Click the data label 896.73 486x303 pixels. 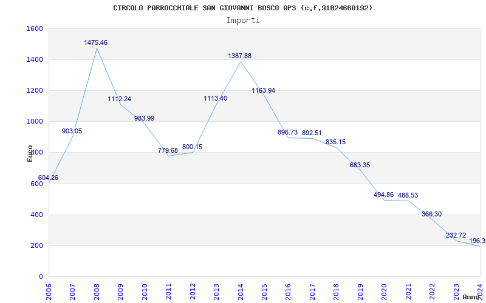(287, 132)
